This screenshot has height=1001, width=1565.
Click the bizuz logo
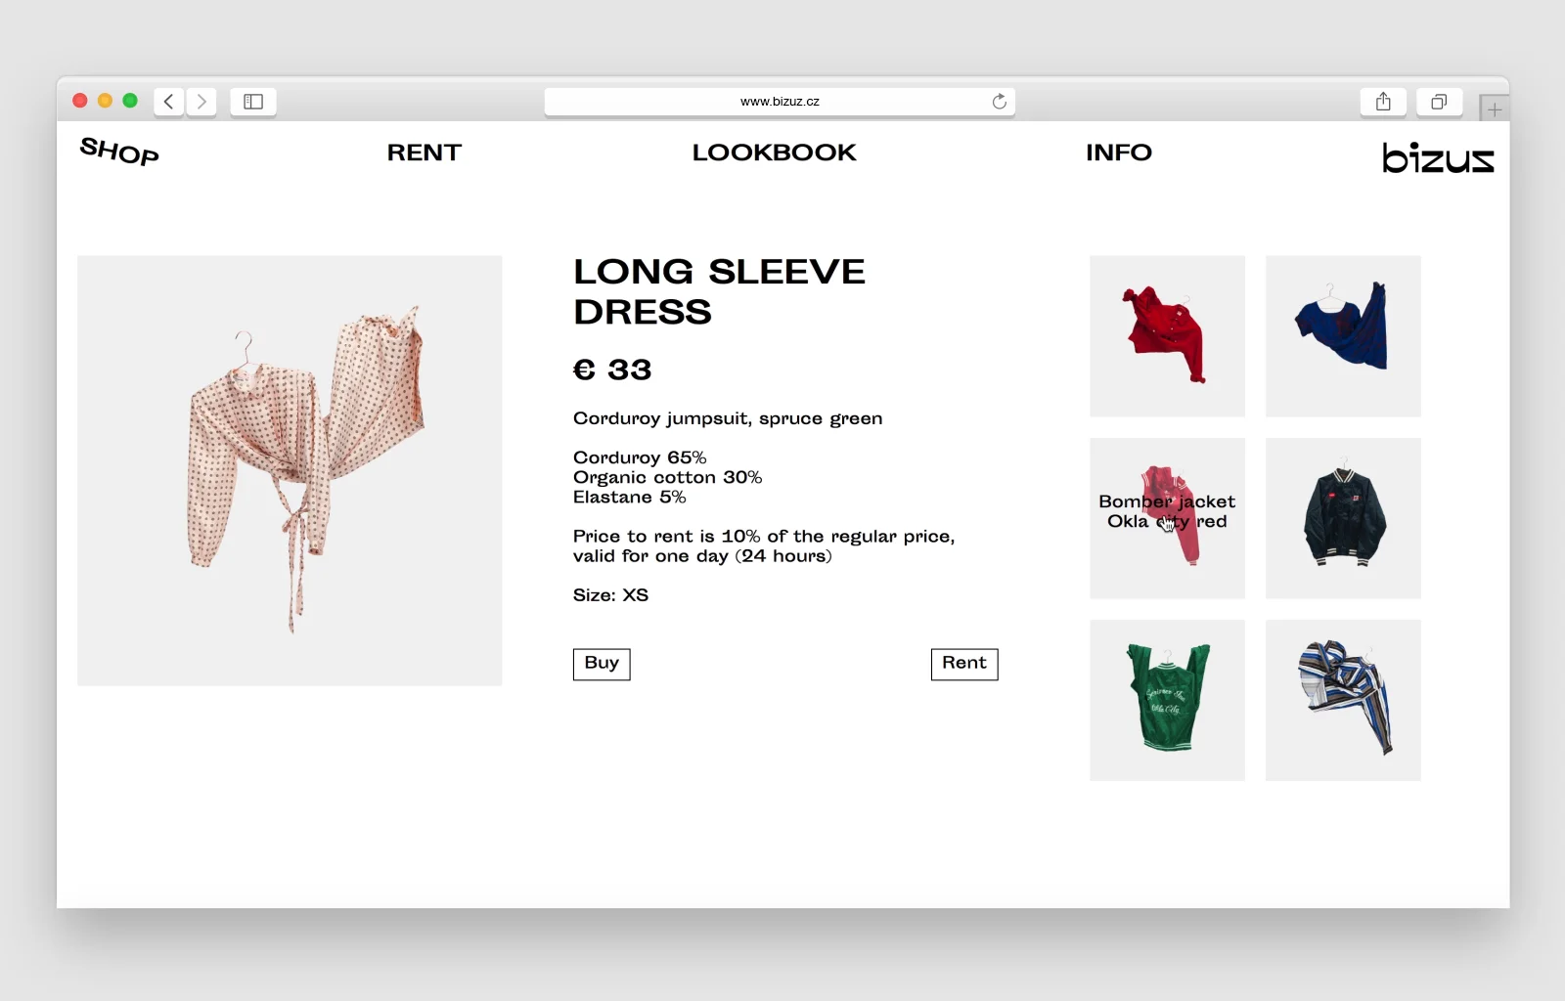click(1438, 157)
